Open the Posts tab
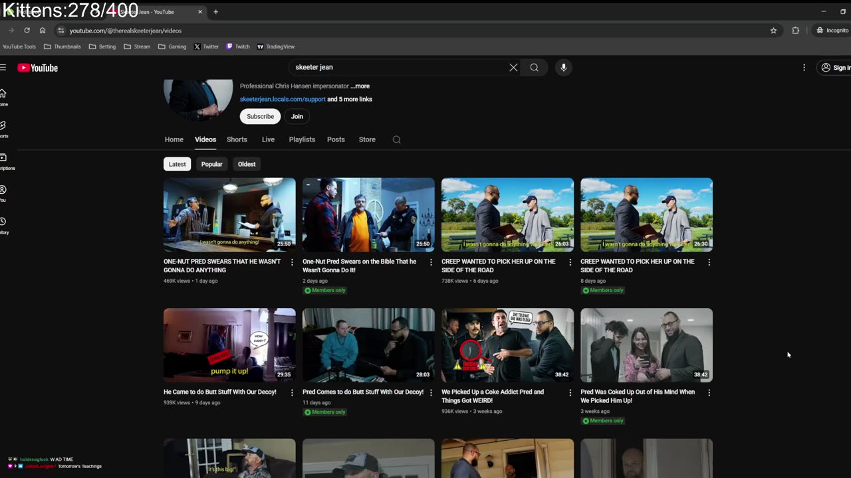 (x=336, y=139)
